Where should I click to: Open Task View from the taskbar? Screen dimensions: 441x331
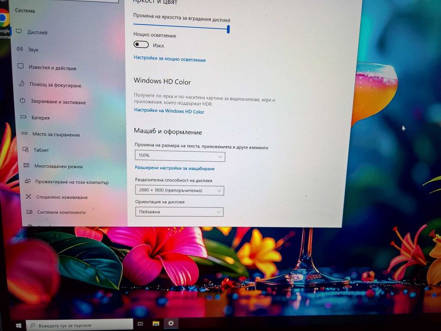pyautogui.click(x=140, y=324)
